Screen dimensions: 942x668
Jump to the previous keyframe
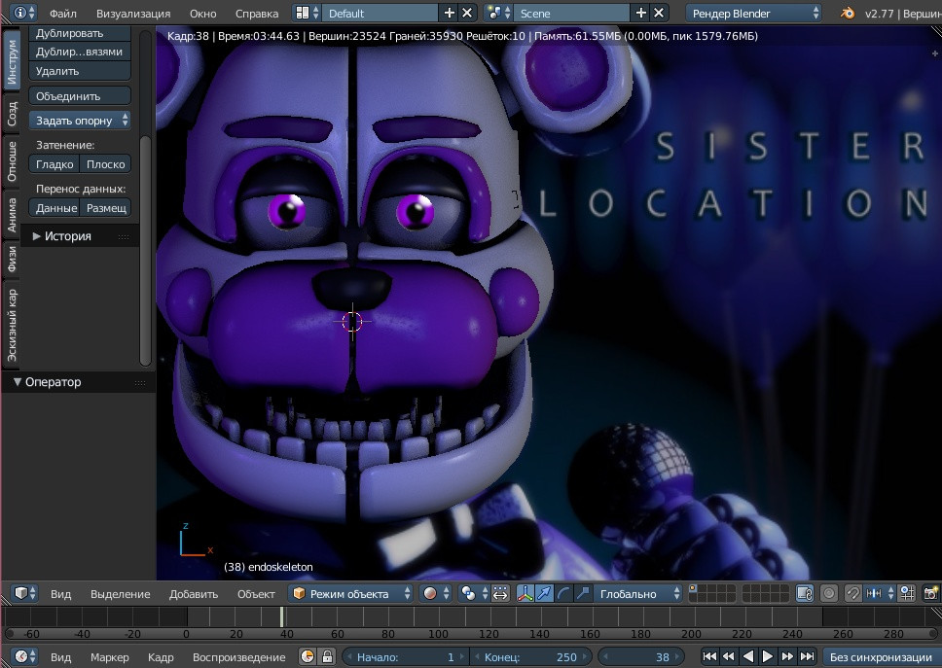click(x=729, y=656)
